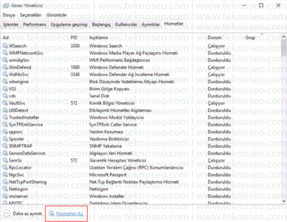
Task: Click the RpcLocator service gear icon
Action: click(5, 167)
